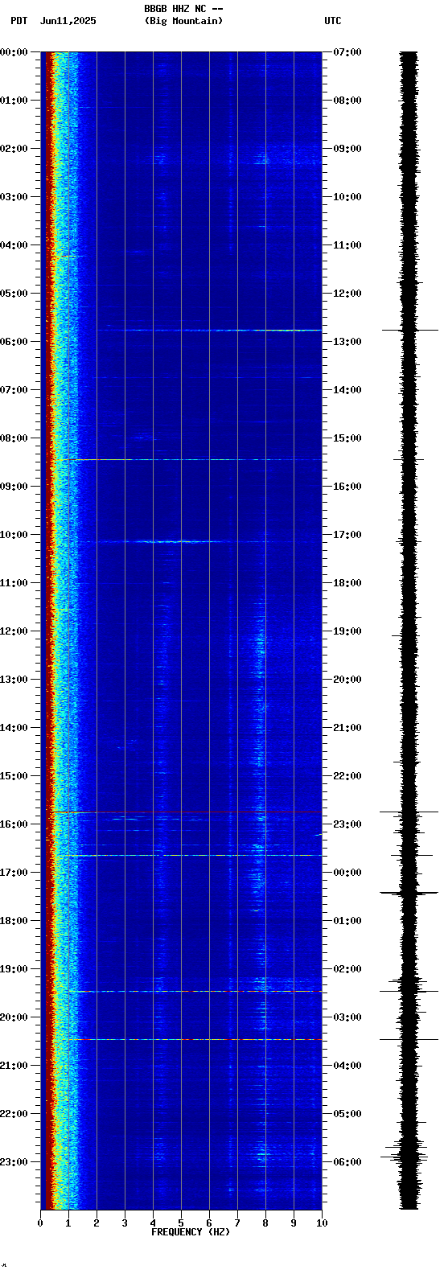Image resolution: width=444 pixels, height=1274 pixels.
Task: Click the 17:00 UTC label on right axis
Action: coord(347,535)
